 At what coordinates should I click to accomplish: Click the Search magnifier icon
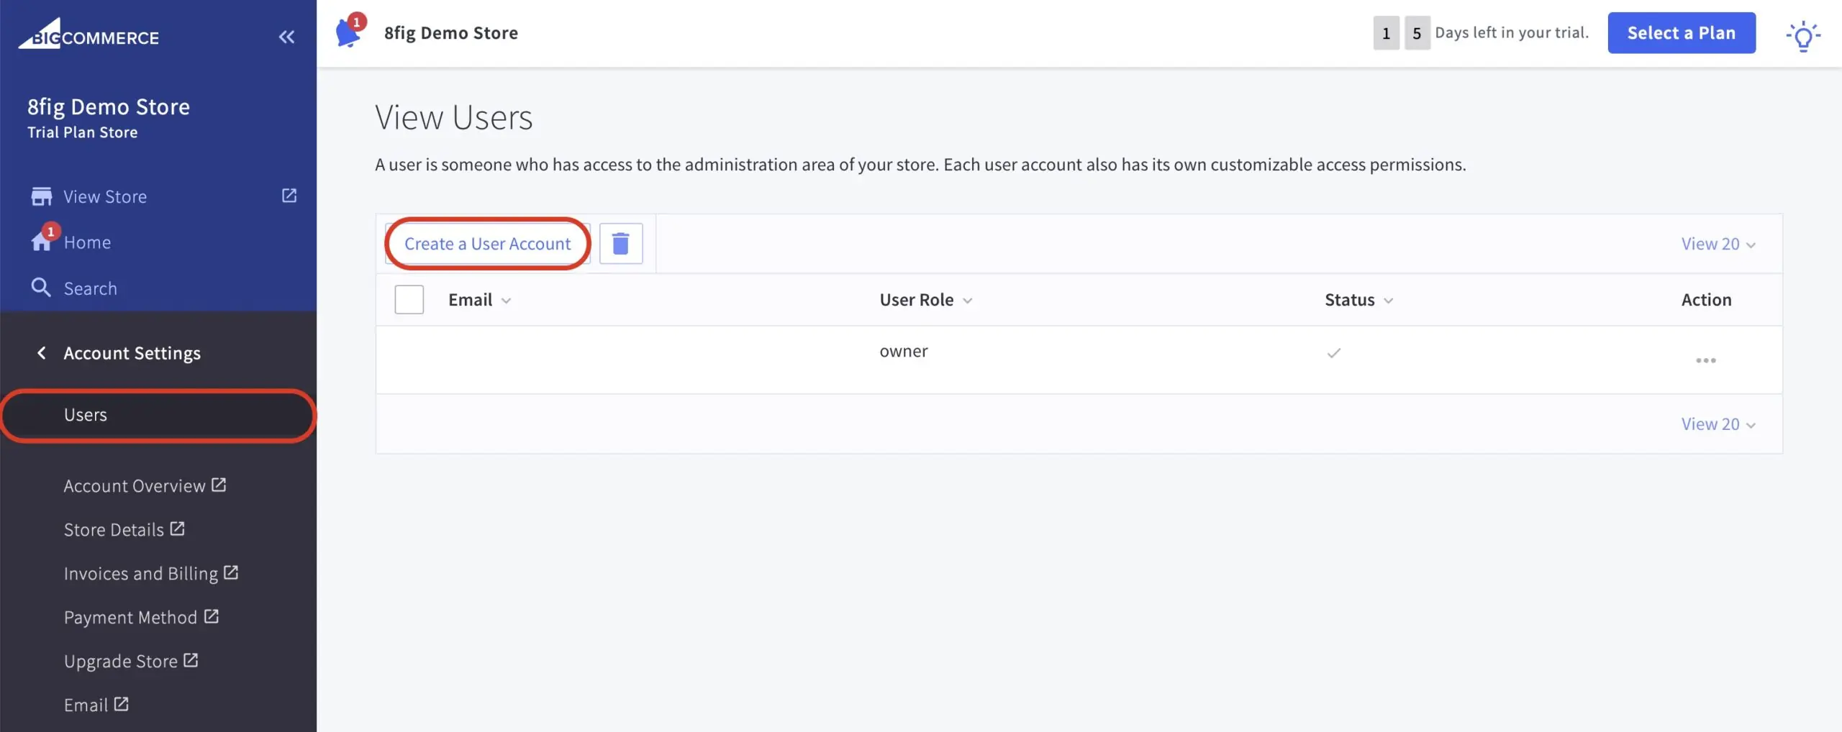(41, 288)
